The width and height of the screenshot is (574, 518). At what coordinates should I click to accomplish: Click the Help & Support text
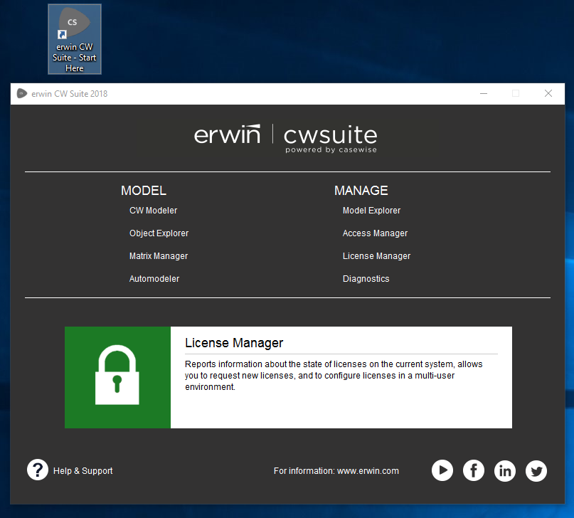(83, 471)
